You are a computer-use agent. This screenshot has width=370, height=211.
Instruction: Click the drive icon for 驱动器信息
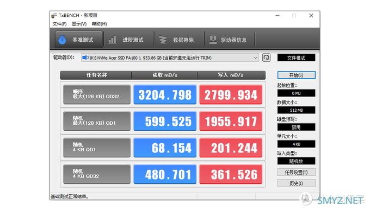coord(213,40)
